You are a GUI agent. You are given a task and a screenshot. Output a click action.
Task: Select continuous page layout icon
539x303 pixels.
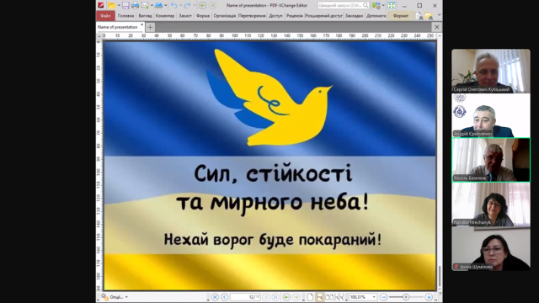pyautogui.click(x=320, y=297)
